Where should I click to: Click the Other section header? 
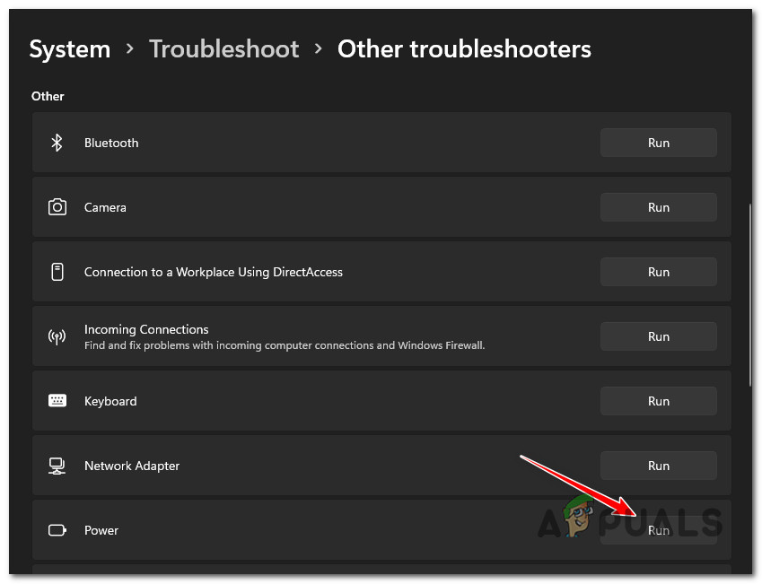pyautogui.click(x=48, y=96)
